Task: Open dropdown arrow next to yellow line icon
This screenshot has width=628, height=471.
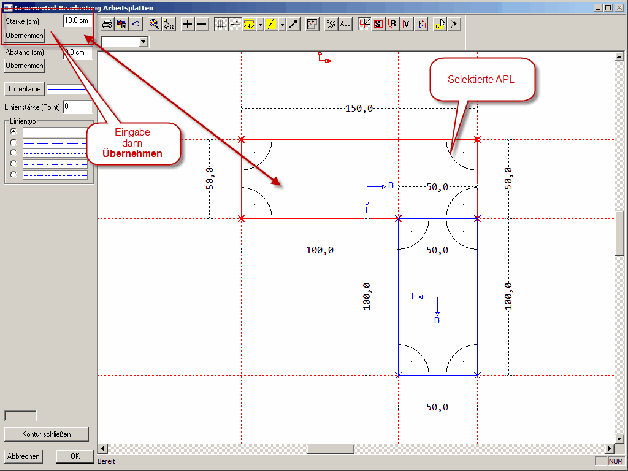Action: pos(281,25)
